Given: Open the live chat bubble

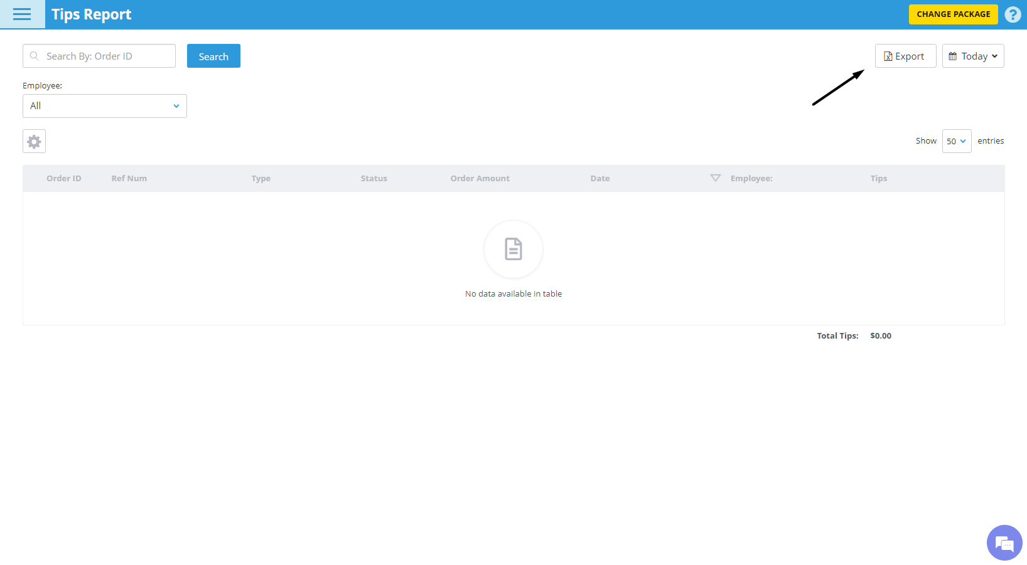Looking at the screenshot, I should point(1004,542).
